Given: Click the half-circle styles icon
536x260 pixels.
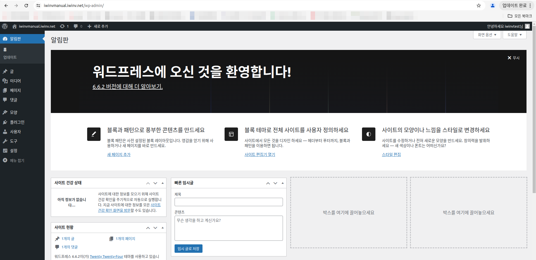Looking at the screenshot, I should point(369,134).
